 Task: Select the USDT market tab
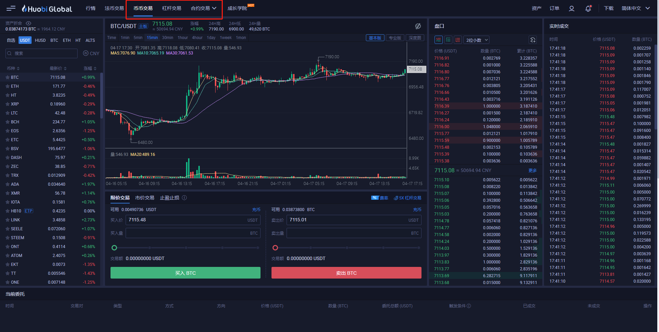click(25, 40)
